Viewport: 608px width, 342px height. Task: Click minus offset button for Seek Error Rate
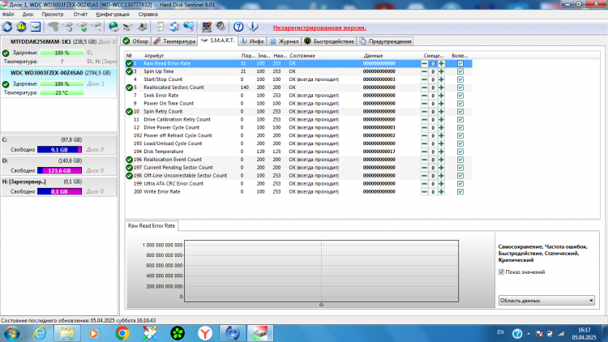(424, 96)
